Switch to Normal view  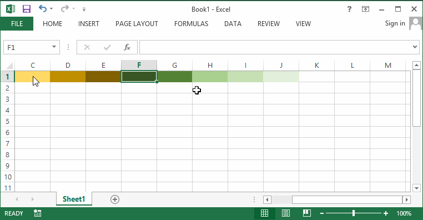pyautogui.click(x=264, y=213)
